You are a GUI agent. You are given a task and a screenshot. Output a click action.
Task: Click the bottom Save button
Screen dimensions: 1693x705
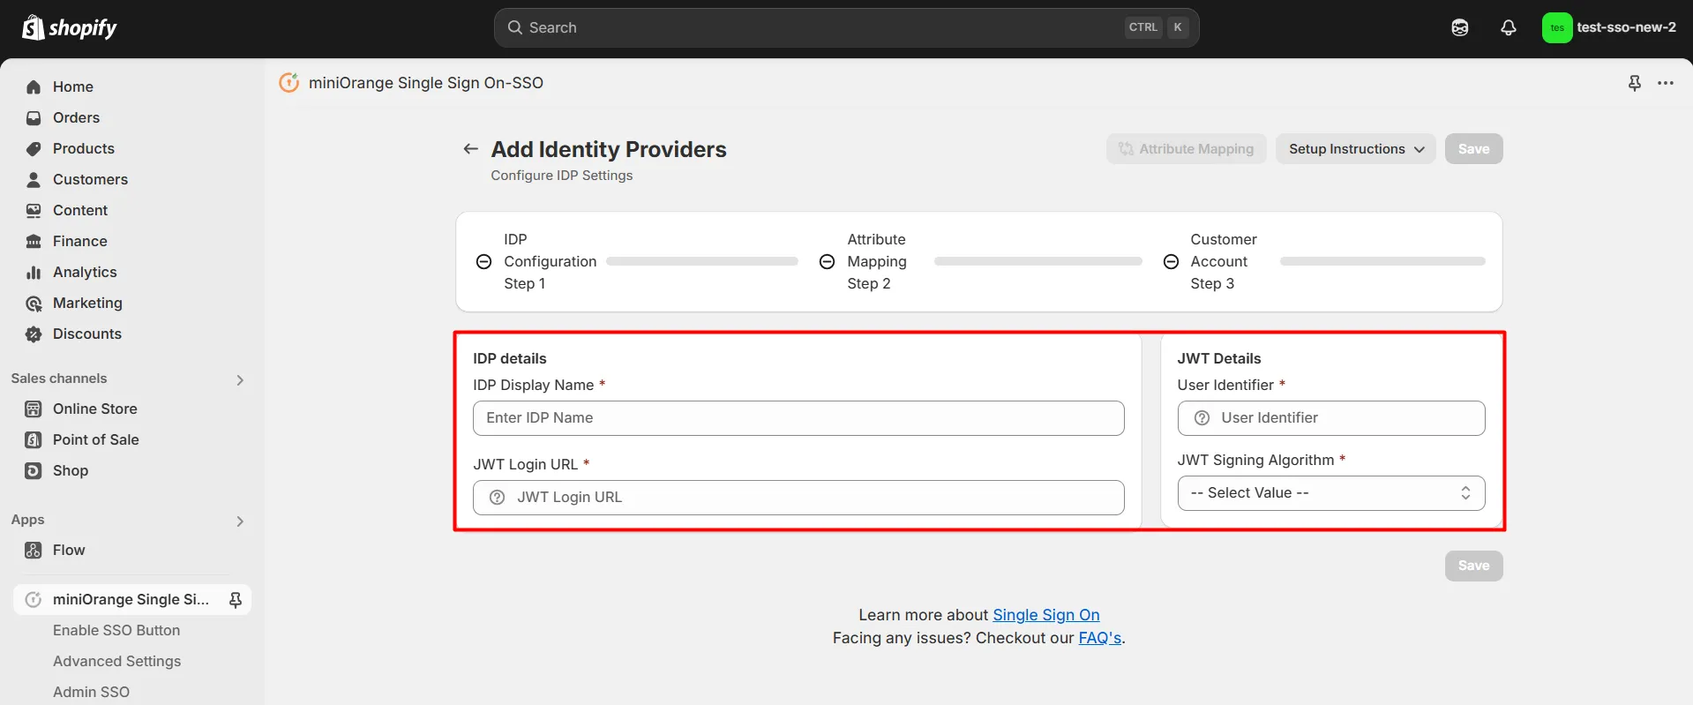pos(1473,566)
